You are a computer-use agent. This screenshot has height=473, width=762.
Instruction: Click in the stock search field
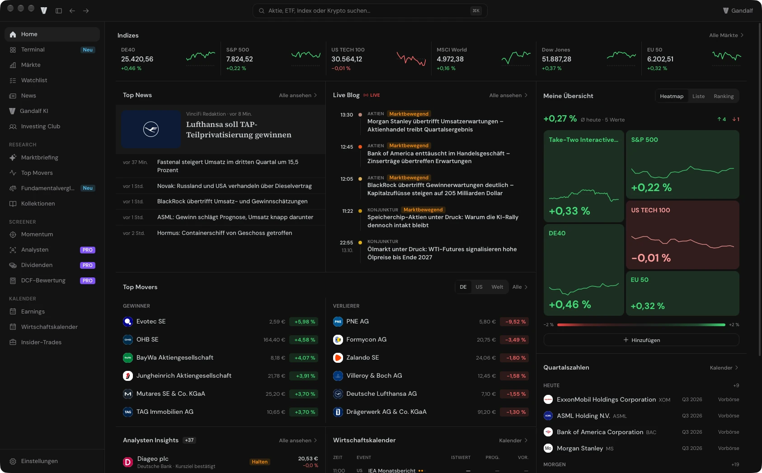point(370,11)
